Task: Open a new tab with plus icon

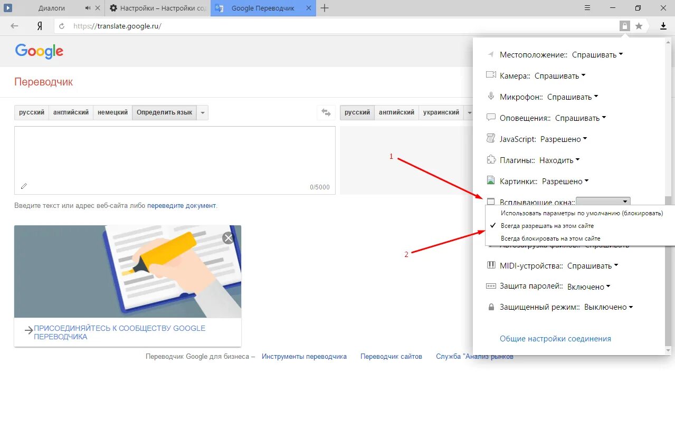Action: [x=325, y=8]
